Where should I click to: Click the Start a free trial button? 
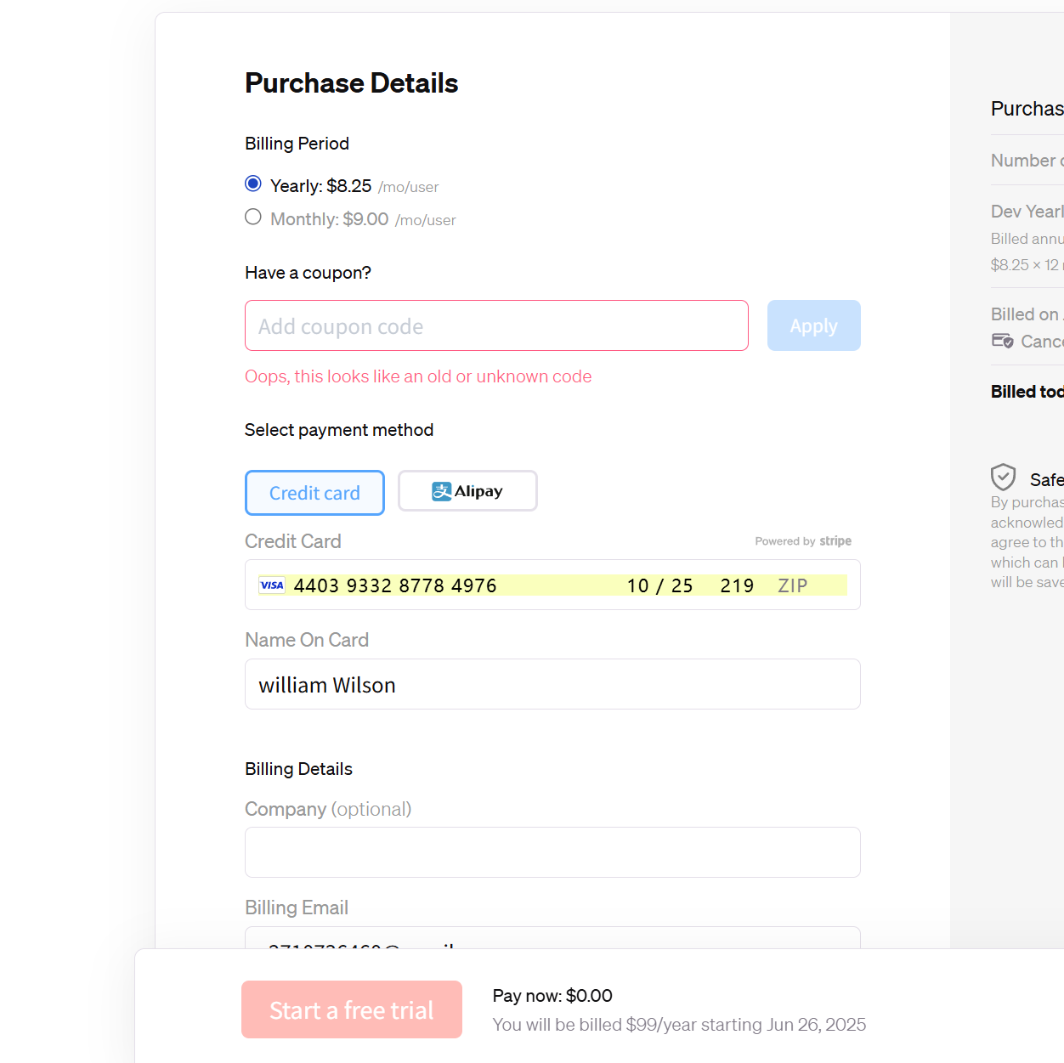click(x=352, y=1009)
